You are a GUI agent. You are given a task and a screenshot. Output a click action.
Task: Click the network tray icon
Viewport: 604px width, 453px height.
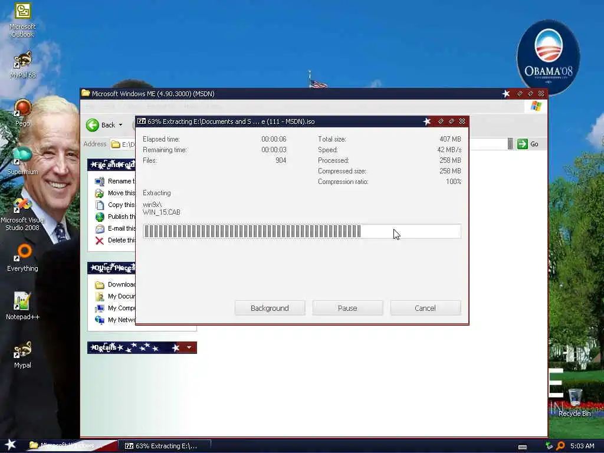click(549, 446)
